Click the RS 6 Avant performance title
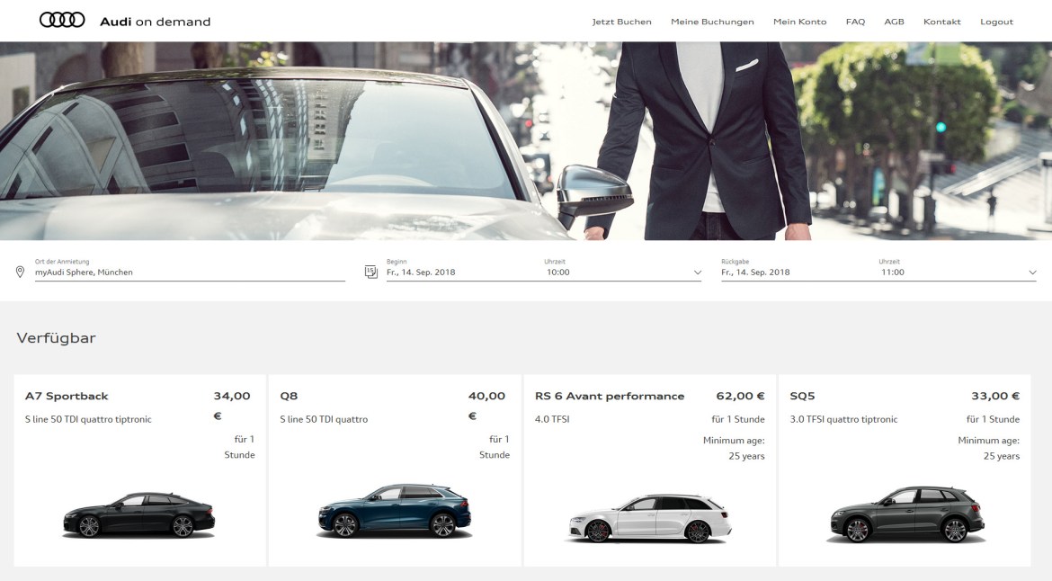Image resolution: width=1052 pixels, height=581 pixels. (610, 396)
